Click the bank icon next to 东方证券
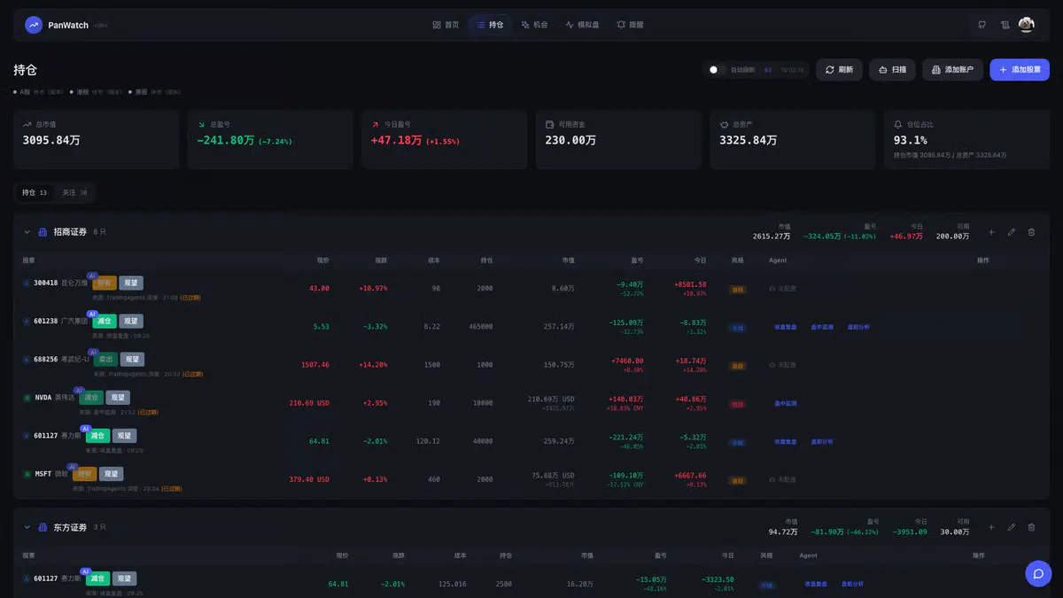Screen dimensions: 1063x598 43,527
